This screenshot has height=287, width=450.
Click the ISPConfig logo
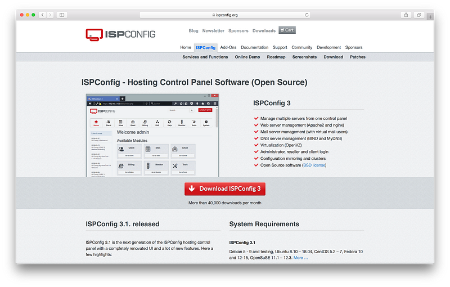point(120,34)
